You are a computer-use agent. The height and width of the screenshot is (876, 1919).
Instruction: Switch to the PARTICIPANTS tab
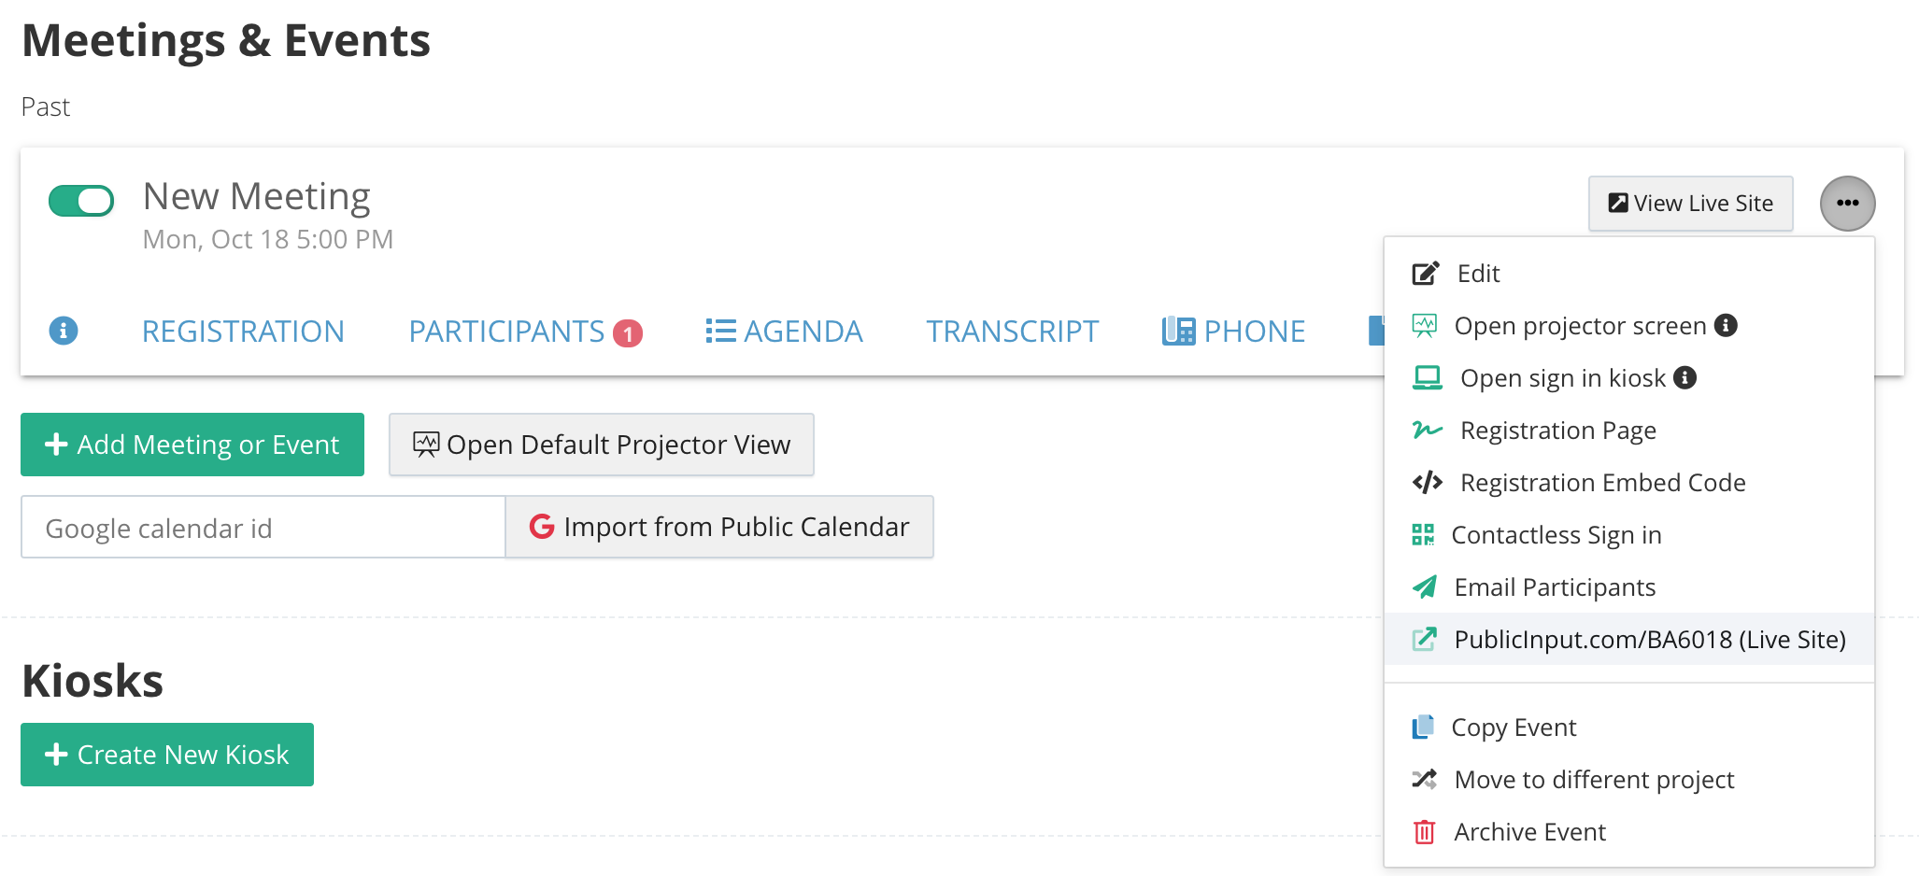[x=506, y=332]
